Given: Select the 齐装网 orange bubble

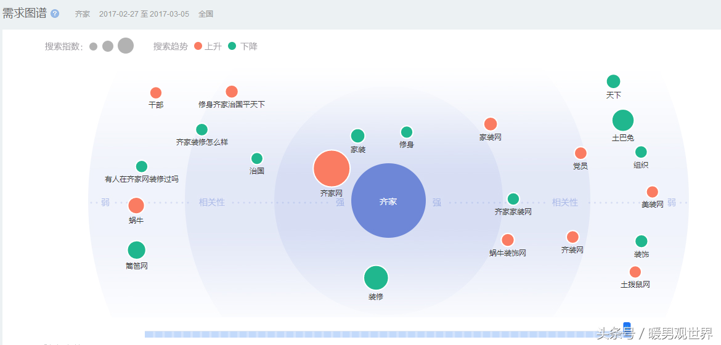Looking at the screenshot, I should pos(572,237).
